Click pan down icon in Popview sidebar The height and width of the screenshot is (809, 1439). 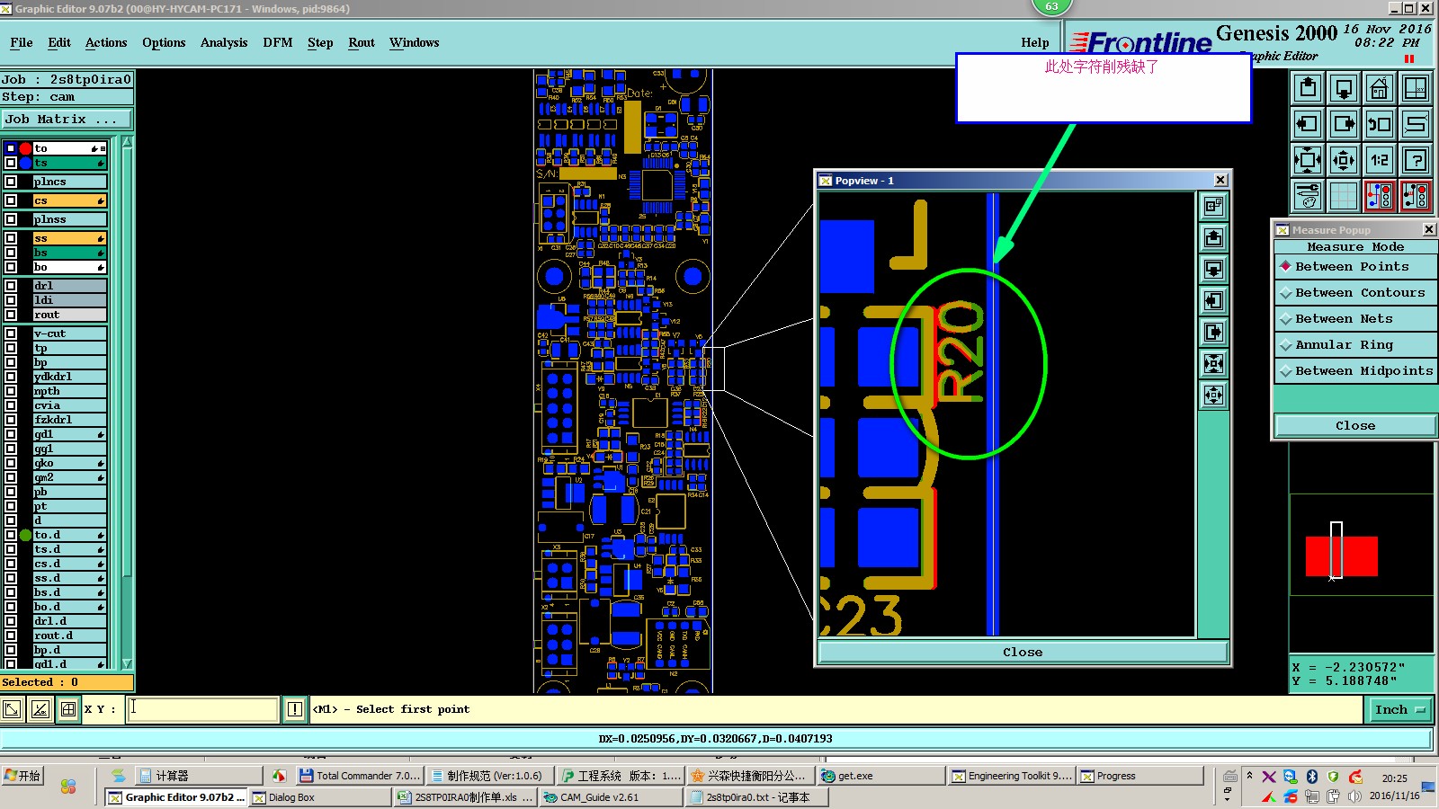coord(1213,270)
